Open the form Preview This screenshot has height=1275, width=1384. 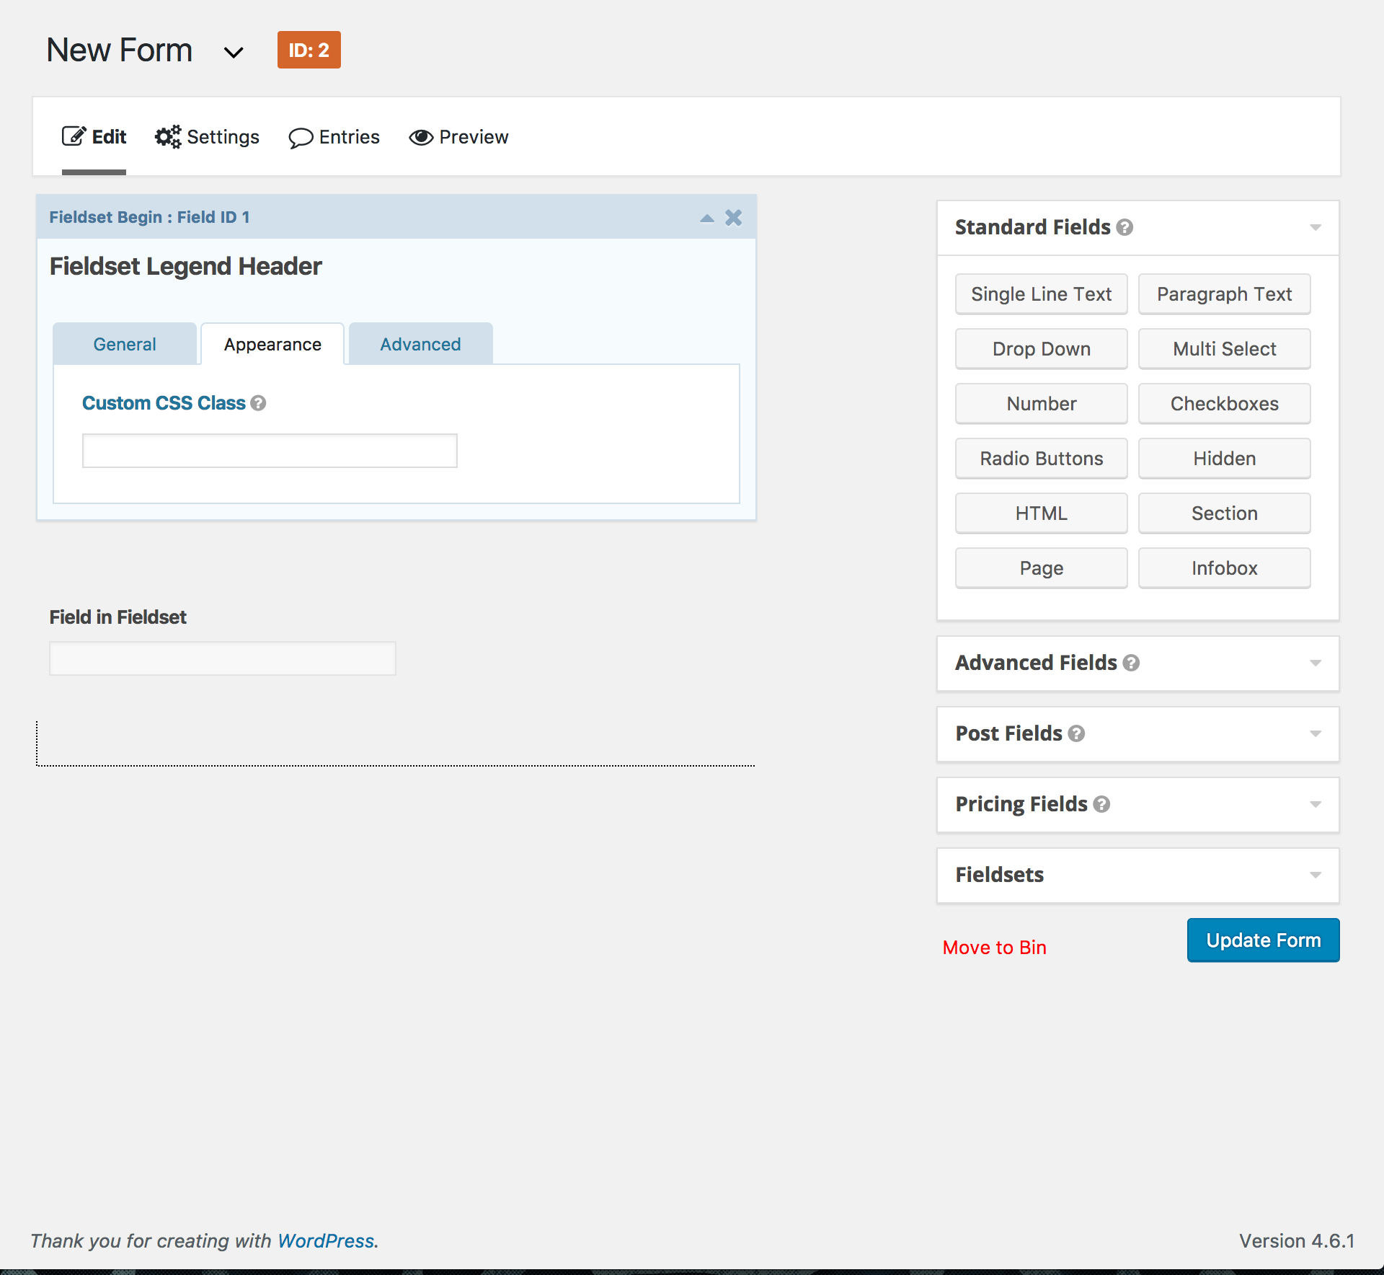coord(459,137)
